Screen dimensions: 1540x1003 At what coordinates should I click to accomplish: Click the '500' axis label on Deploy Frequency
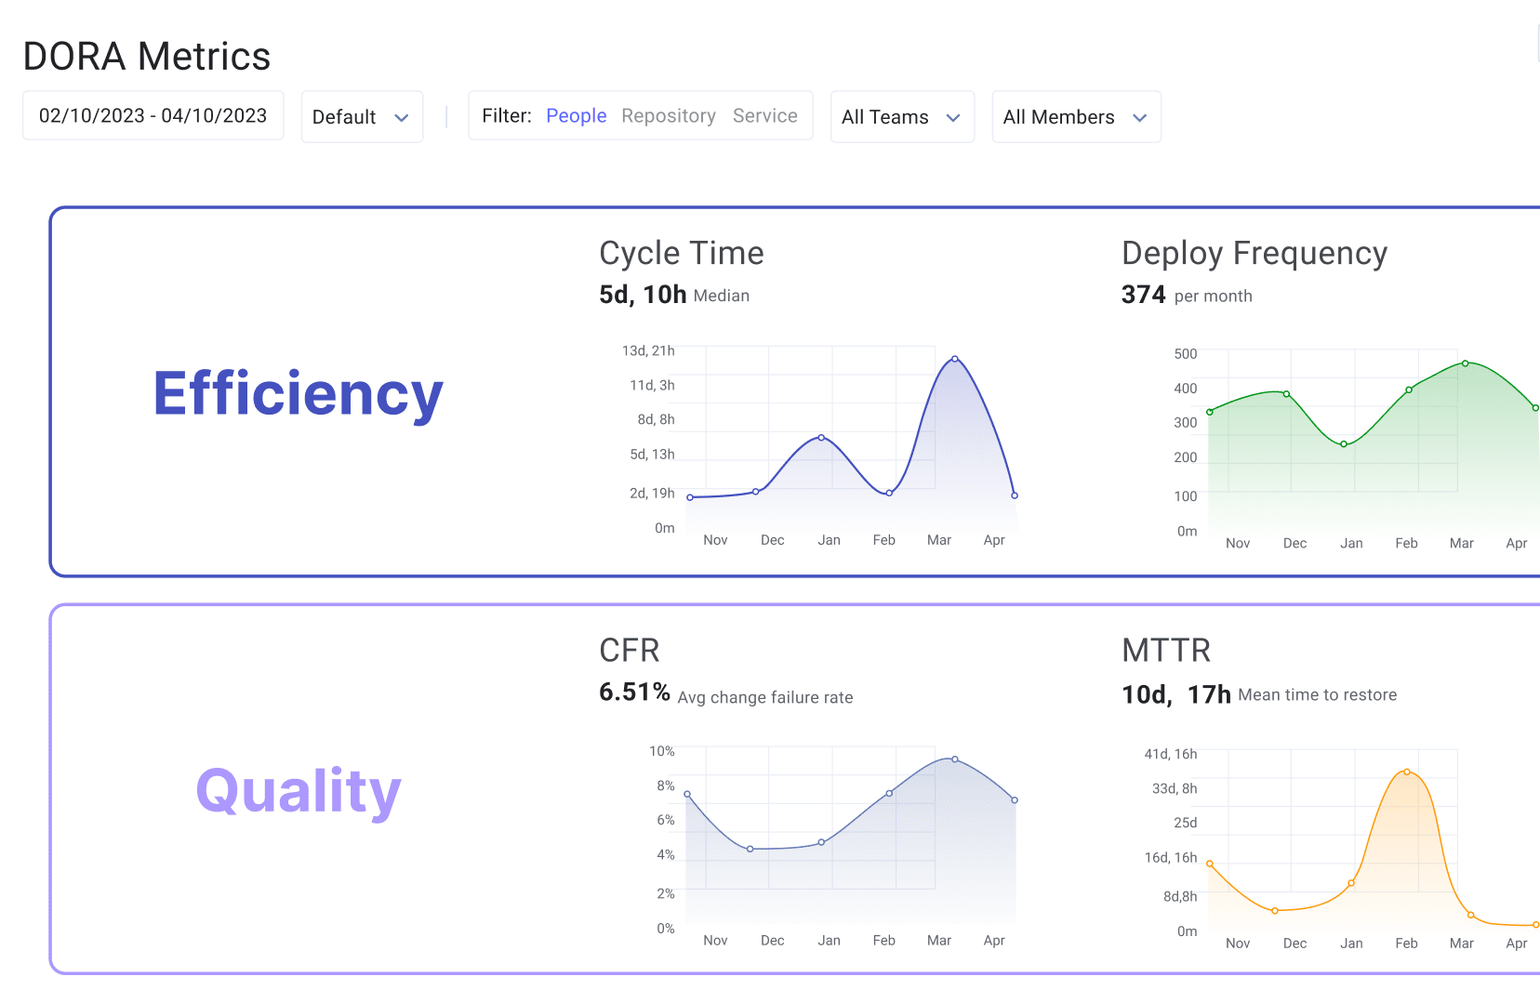point(1186,354)
